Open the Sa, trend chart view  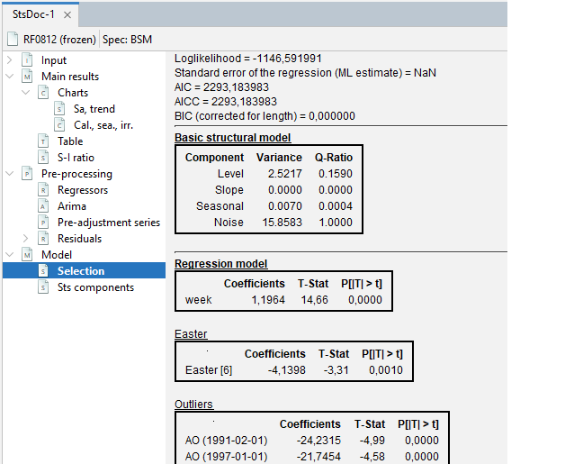pos(94,109)
